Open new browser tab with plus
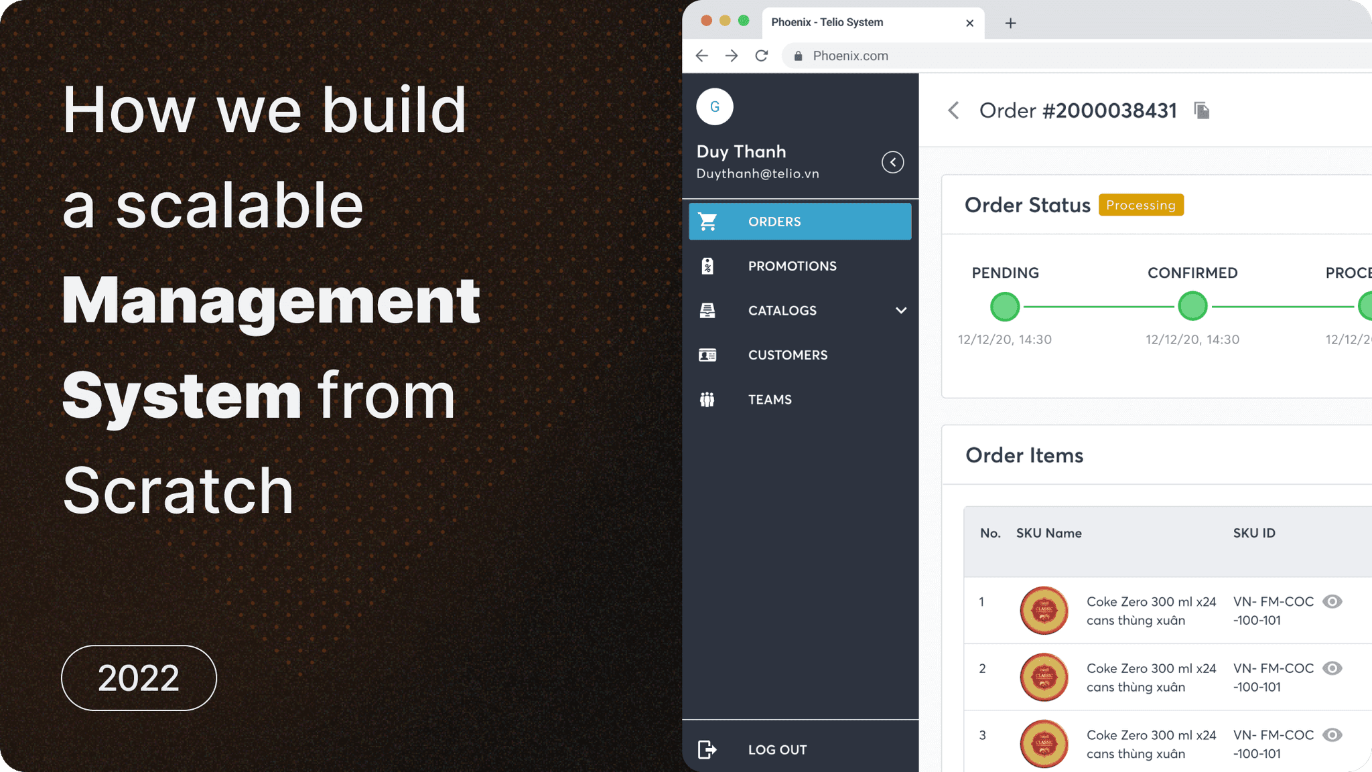This screenshot has width=1372, height=772. tap(1010, 23)
